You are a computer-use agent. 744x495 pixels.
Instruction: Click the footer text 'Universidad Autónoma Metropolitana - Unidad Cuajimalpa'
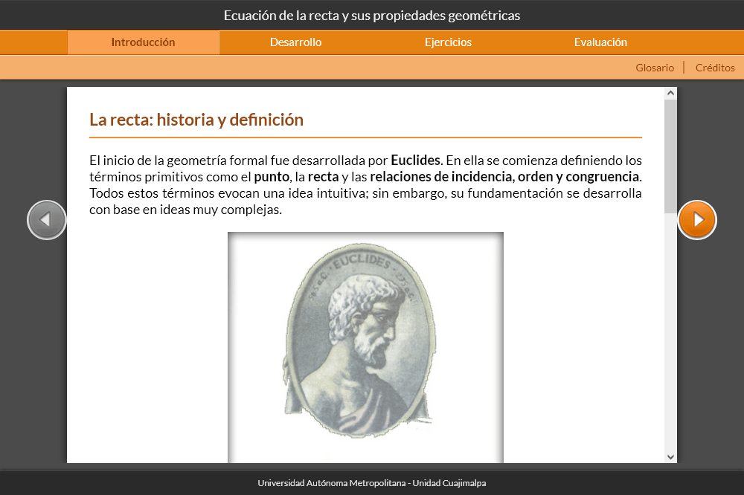click(x=372, y=483)
